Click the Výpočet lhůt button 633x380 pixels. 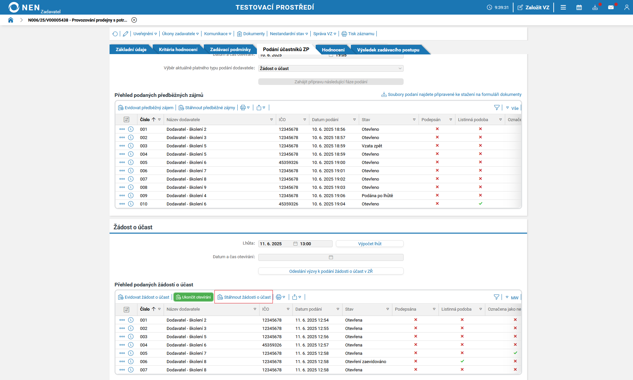(369, 244)
